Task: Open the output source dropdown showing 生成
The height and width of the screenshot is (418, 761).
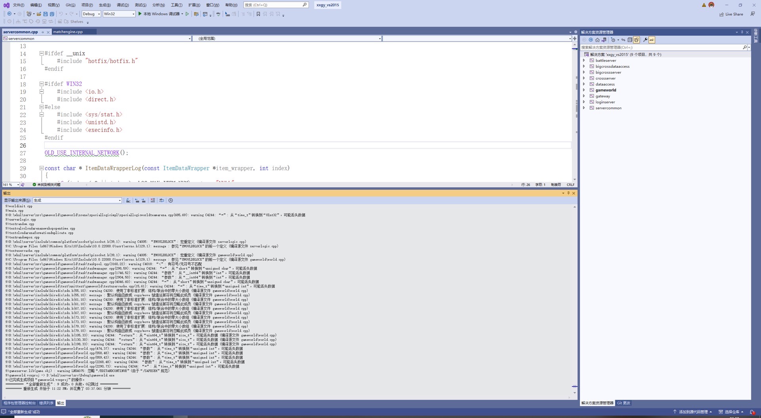Action: [x=77, y=201]
